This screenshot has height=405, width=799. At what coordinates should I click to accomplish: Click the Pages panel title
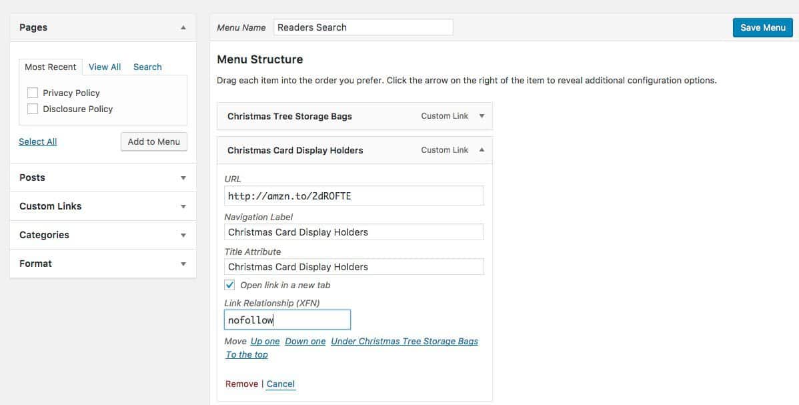pos(33,27)
